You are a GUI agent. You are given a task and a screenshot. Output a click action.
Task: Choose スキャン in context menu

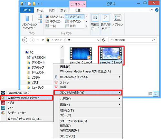(88, 83)
